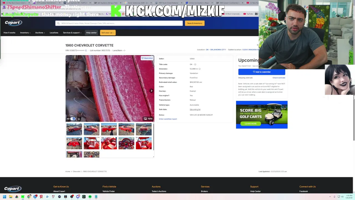Open the green Kick app in taskbar
Image resolution: width=355 pixels, height=200 pixels.
[23, 197]
